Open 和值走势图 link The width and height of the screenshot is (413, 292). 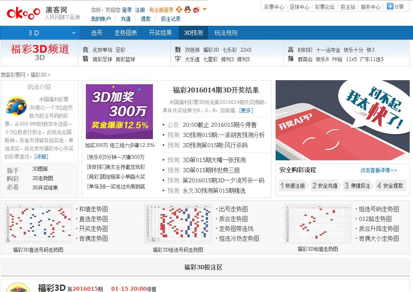[94, 209]
